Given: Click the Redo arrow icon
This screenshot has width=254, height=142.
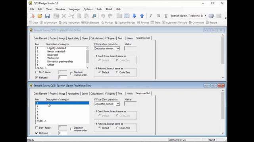Looking at the screenshot, I should point(110,16).
